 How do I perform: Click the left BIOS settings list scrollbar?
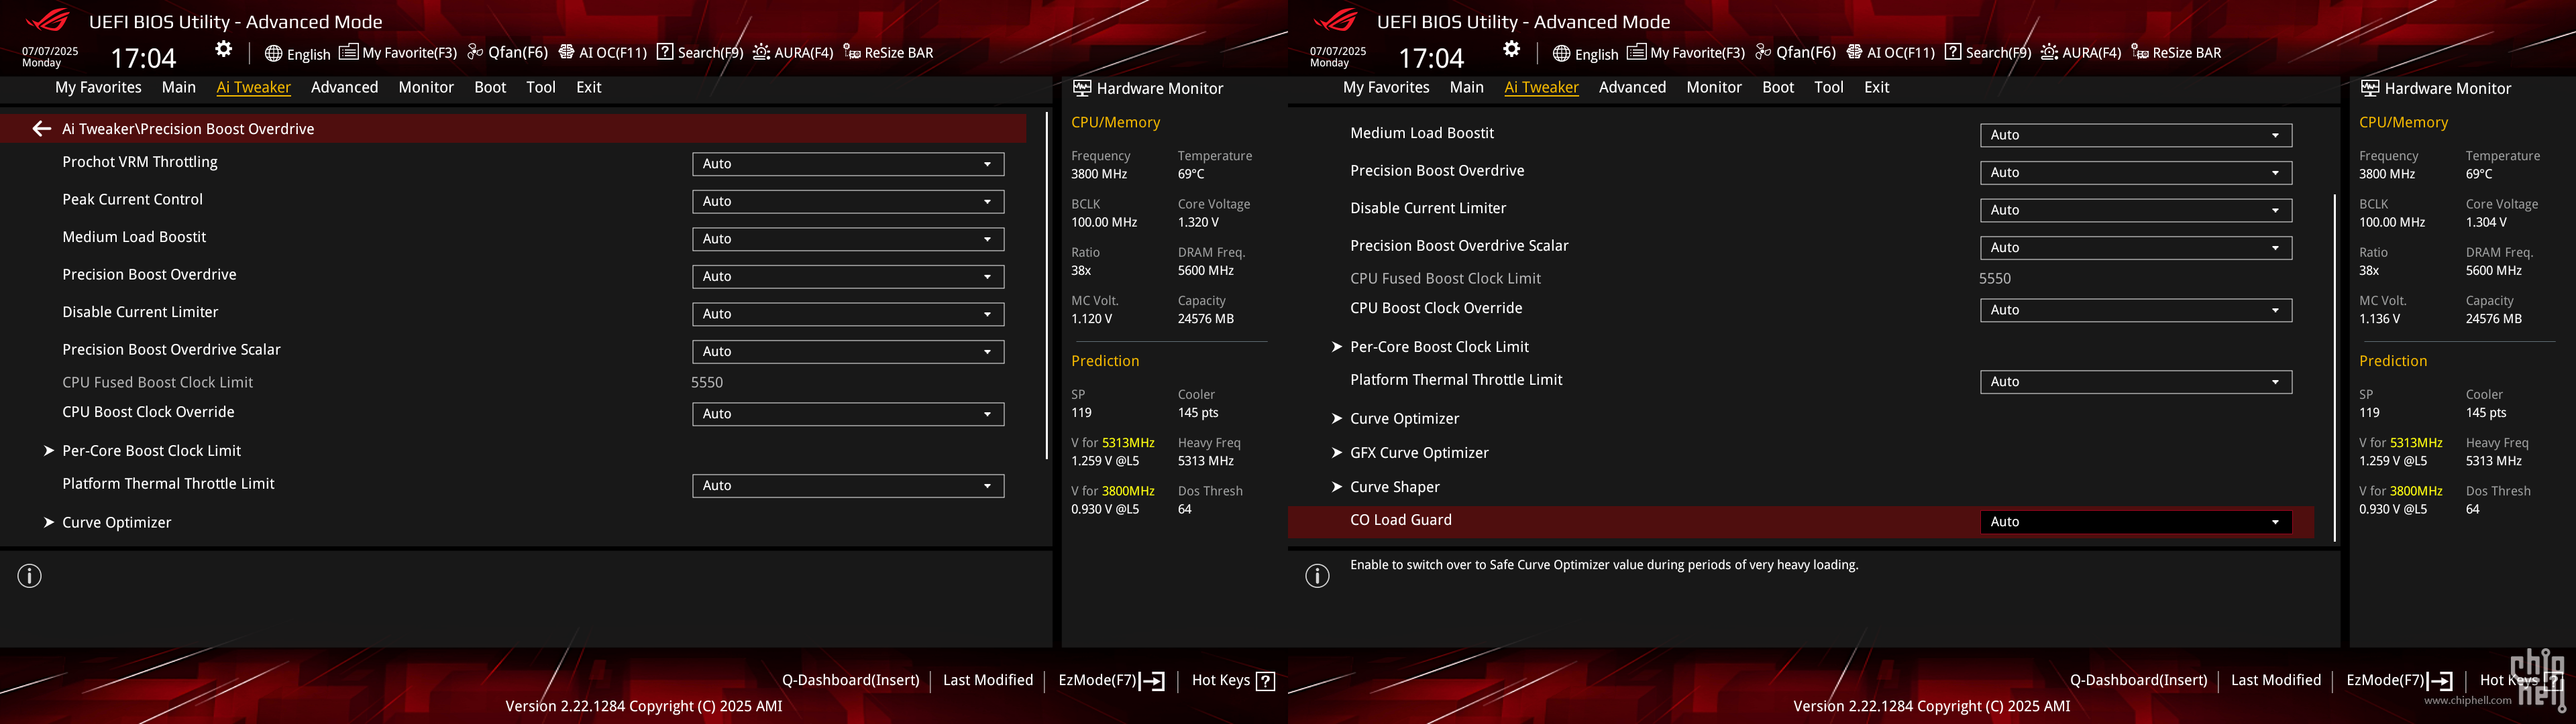(x=1047, y=285)
